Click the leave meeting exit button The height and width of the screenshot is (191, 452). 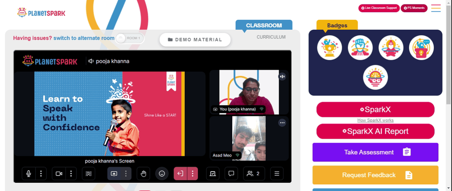(x=180, y=174)
